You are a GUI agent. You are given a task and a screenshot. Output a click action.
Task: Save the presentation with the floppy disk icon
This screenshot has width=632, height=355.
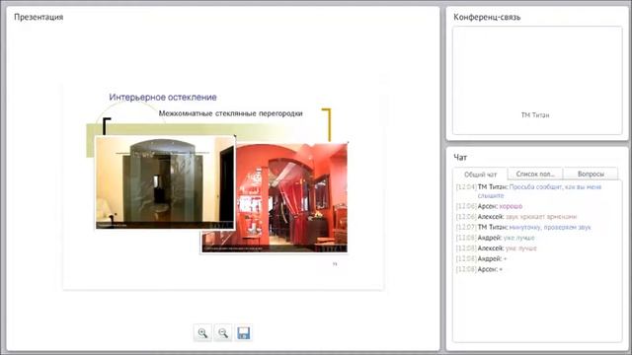[x=244, y=333]
